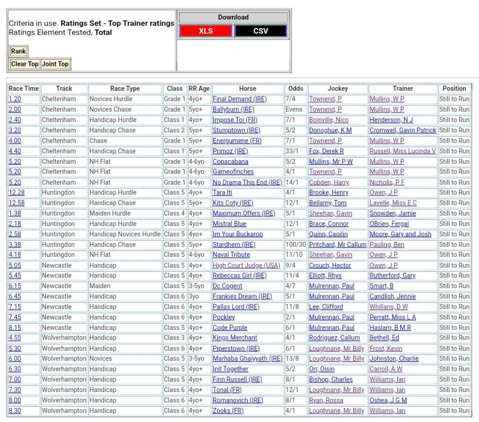Select jockey Boinville, Nico link
This screenshot has height=422, width=479.
(x=328, y=120)
